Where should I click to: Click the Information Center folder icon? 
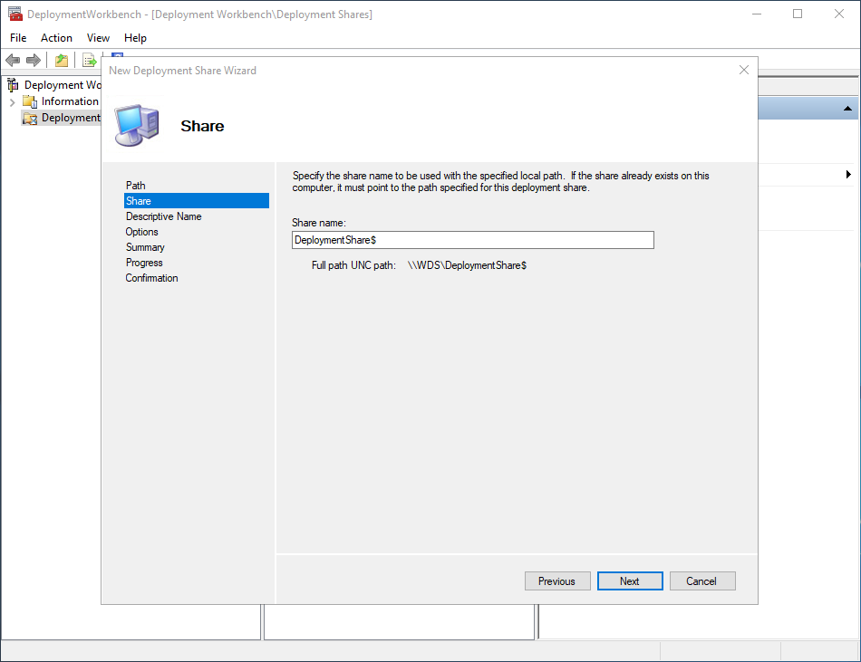click(x=30, y=101)
